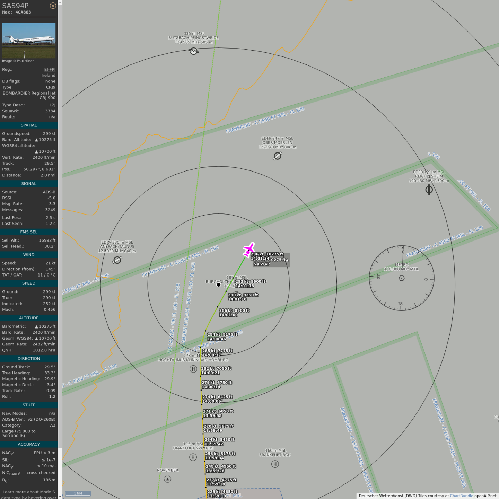Click the 14:01:00 track timestamp label
The width and height of the screenshot is (499, 499).
click(228, 315)
